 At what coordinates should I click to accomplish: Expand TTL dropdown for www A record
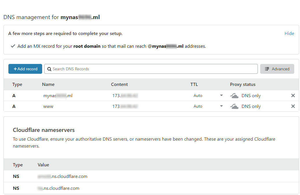[221, 106]
